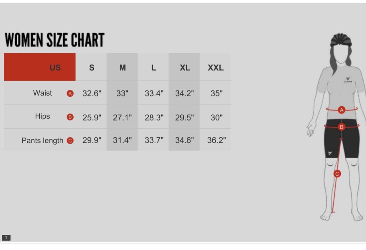This screenshot has height=250, width=366.
Task: Click the red A marker beside Waist label
Action: coord(70,94)
